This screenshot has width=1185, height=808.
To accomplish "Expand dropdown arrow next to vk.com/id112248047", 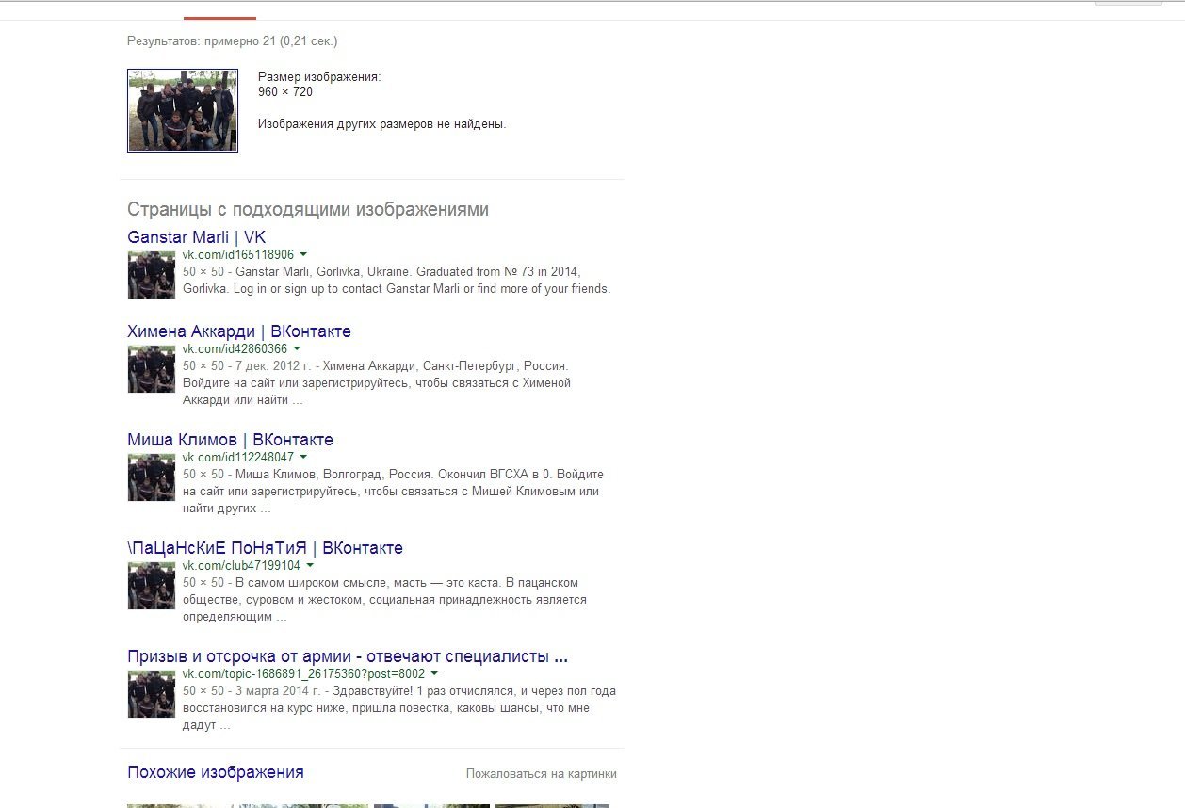I will [x=303, y=458].
